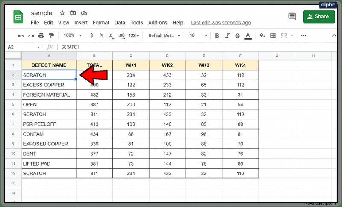Viewport: 342px width, 207px height.
Task: Open the Format menu
Action: point(101,23)
